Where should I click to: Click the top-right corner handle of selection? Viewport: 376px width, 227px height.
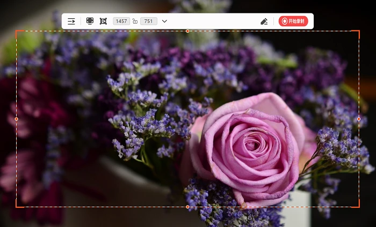(359, 31)
